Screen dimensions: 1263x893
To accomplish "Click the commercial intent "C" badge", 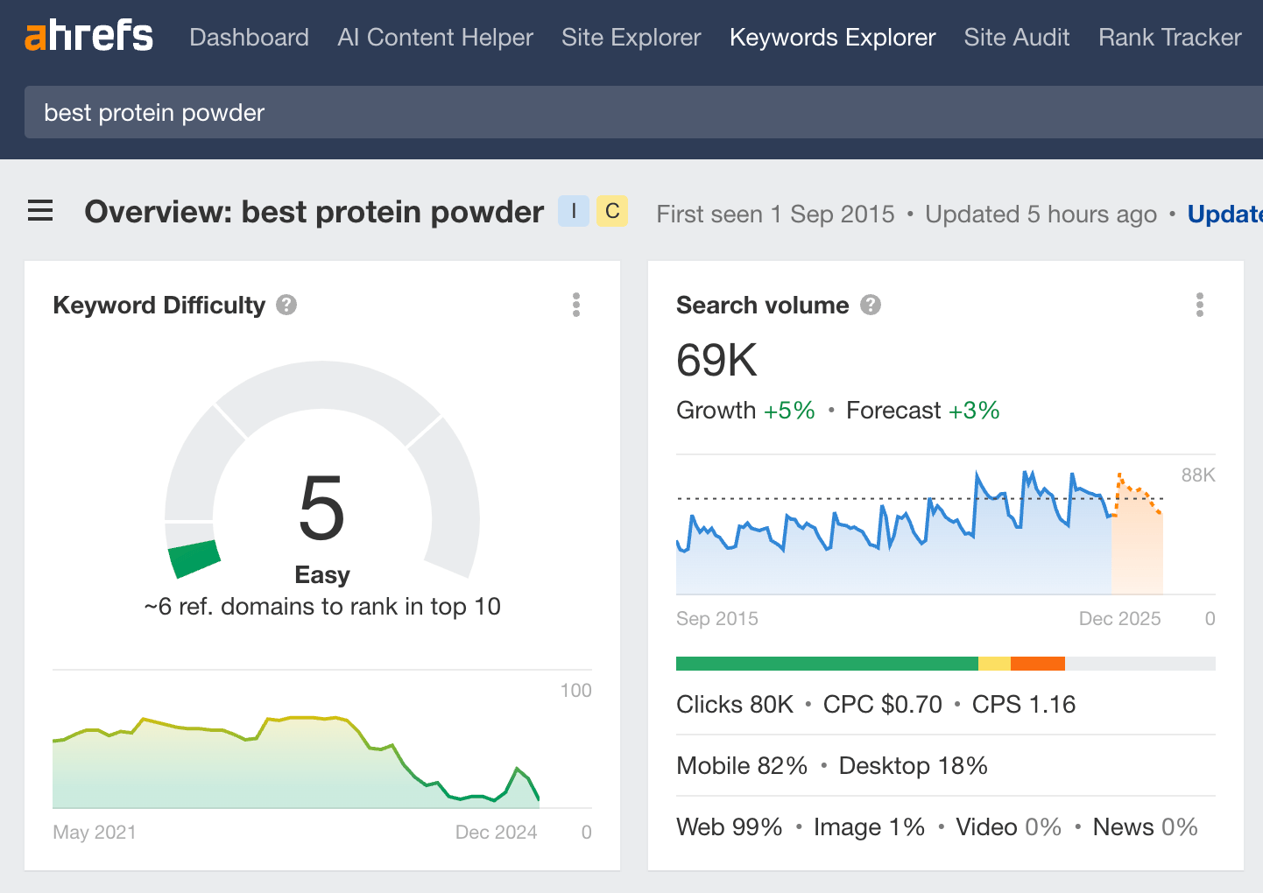I will [x=612, y=211].
